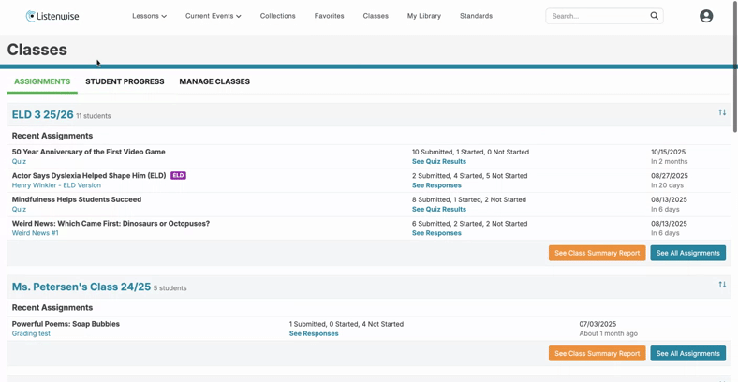Expand the Lessons dropdown menu
This screenshot has height=382, width=738.
[149, 16]
